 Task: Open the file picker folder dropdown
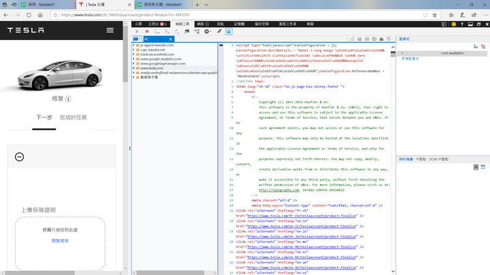point(137,39)
